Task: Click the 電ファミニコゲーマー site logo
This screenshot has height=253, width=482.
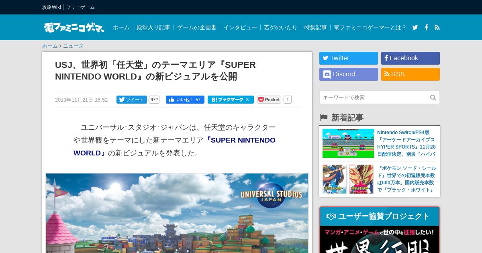Action: click(x=74, y=27)
